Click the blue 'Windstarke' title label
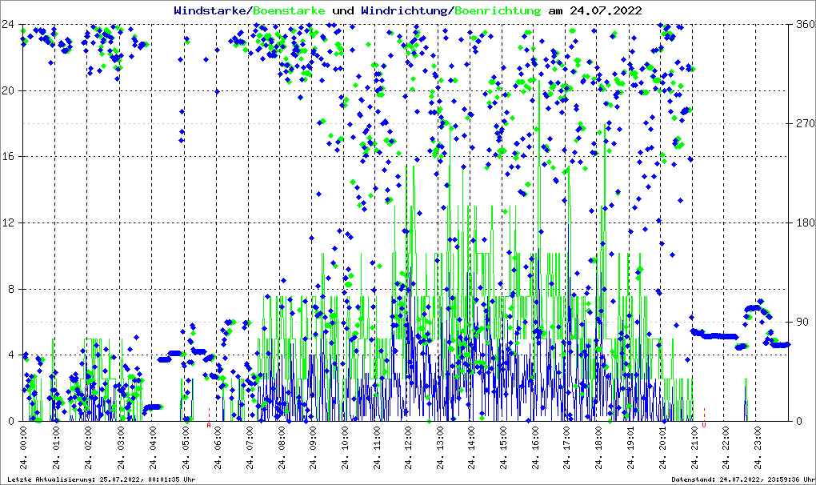The height and width of the screenshot is (485, 816). [211, 10]
